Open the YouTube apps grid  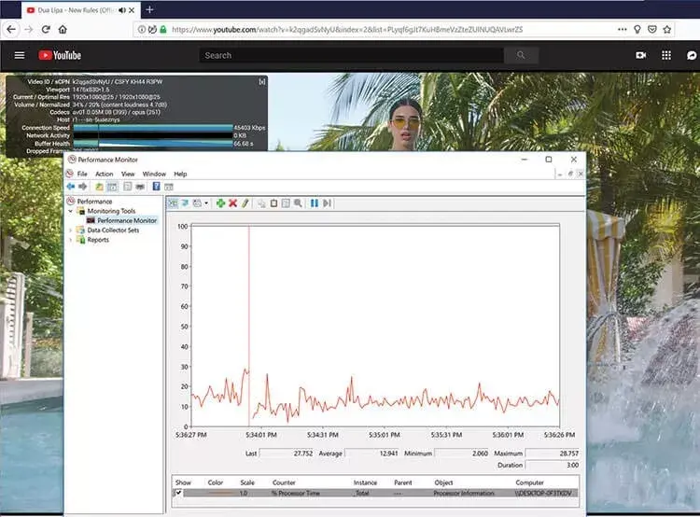click(x=666, y=55)
